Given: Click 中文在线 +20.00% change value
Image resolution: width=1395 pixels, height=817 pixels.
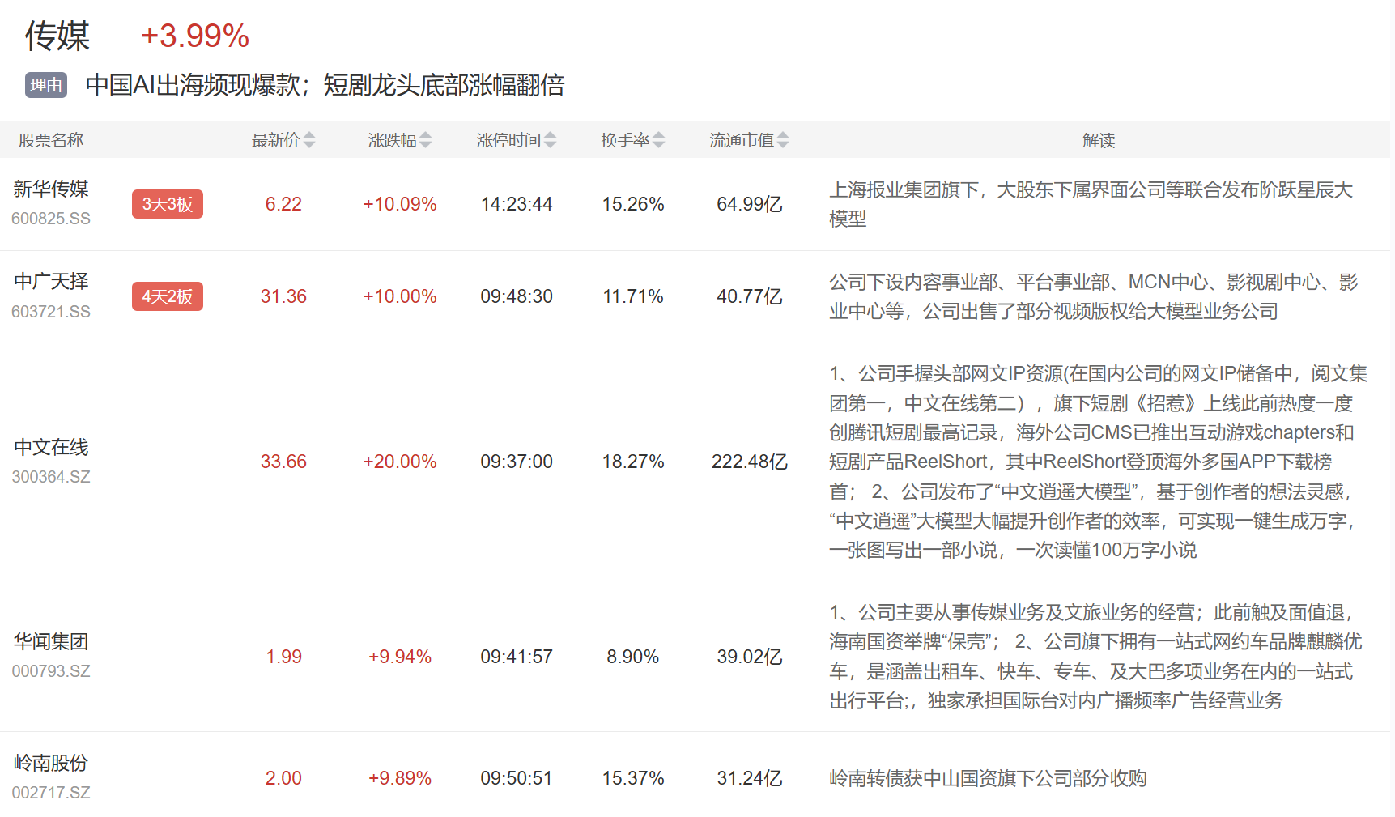Looking at the screenshot, I should [x=399, y=462].
